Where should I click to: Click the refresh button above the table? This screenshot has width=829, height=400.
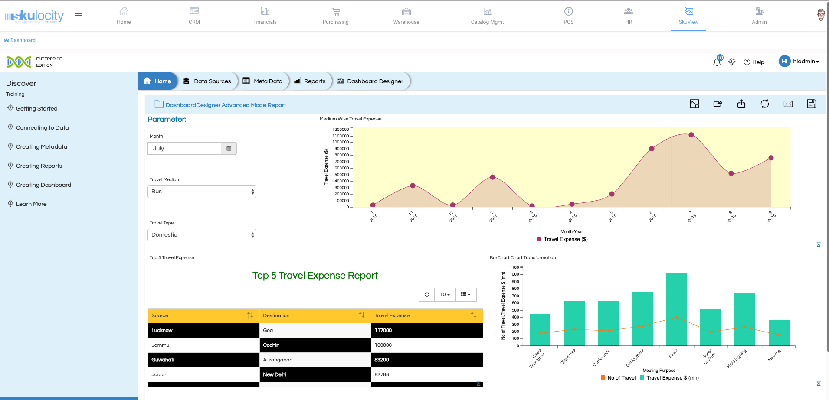coord(427,295)
